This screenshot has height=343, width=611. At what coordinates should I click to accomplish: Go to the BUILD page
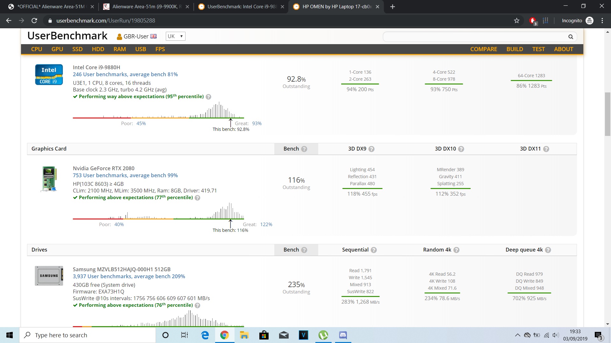[515, 49]
